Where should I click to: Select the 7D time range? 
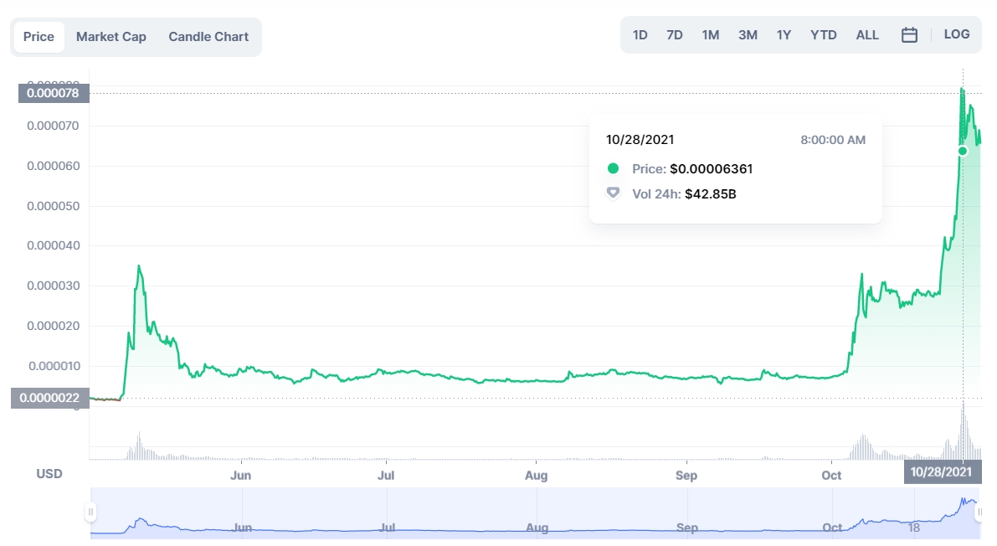tap(675, 35)
